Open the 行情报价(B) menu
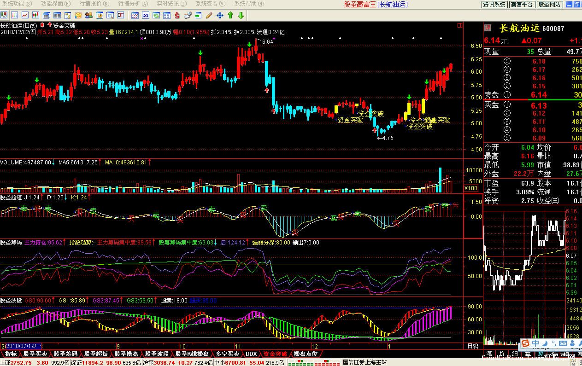 94,4
